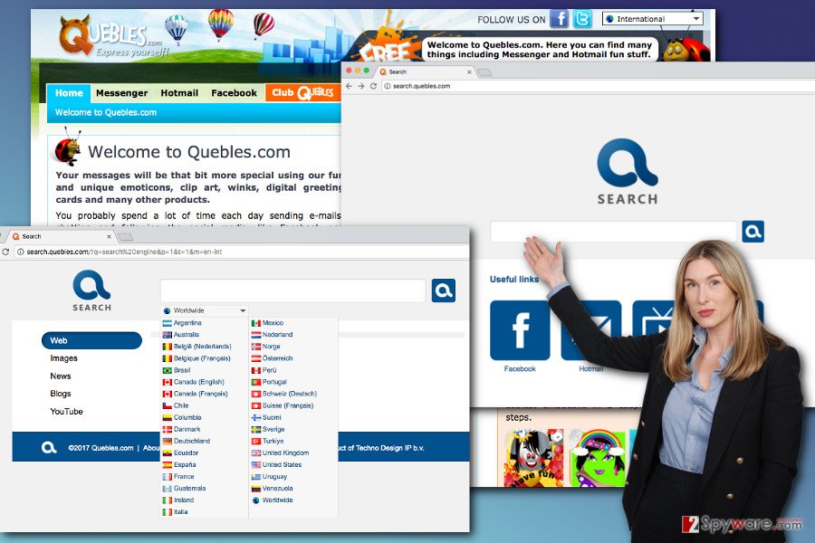Select the Home tab on Quebles site
The height and width of the screenshot is (543, 815).
pos(69,93)
